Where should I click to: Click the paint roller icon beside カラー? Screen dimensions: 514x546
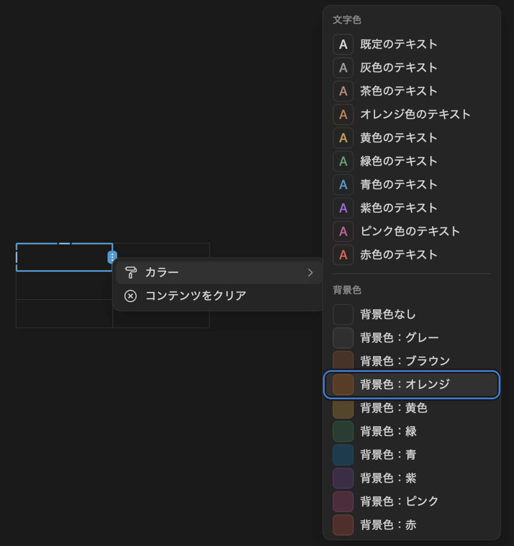pos(130,273)
